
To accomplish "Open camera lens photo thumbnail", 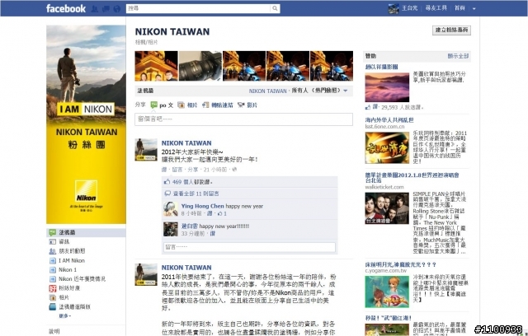I will click(x=200, y=66).
